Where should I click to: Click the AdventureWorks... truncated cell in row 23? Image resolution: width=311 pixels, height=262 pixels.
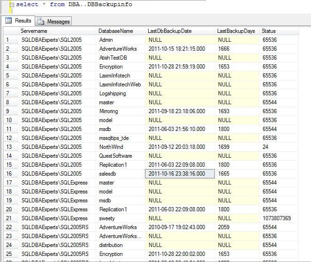point(121,236)
